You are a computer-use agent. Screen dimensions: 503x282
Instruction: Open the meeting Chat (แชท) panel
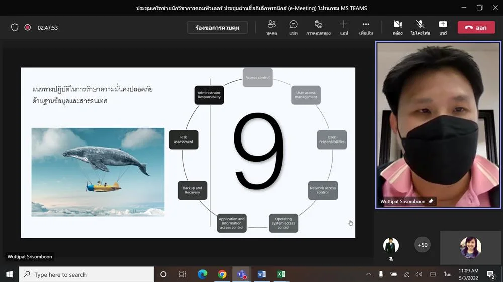click(293, 27)
